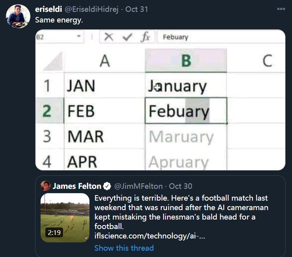Click the fx insert function icon
292x257 pixels.
pos(145,37)
